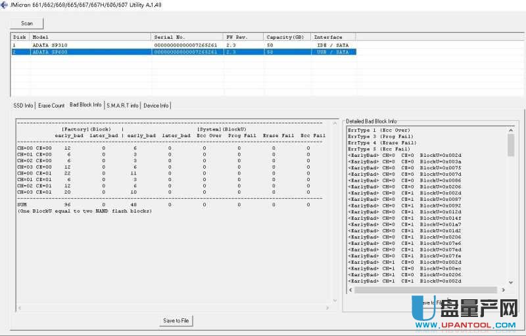Switch to the S.M.A.R.T info tab
Viewport: 526px width, 336px height.
(x=122, y=105)
